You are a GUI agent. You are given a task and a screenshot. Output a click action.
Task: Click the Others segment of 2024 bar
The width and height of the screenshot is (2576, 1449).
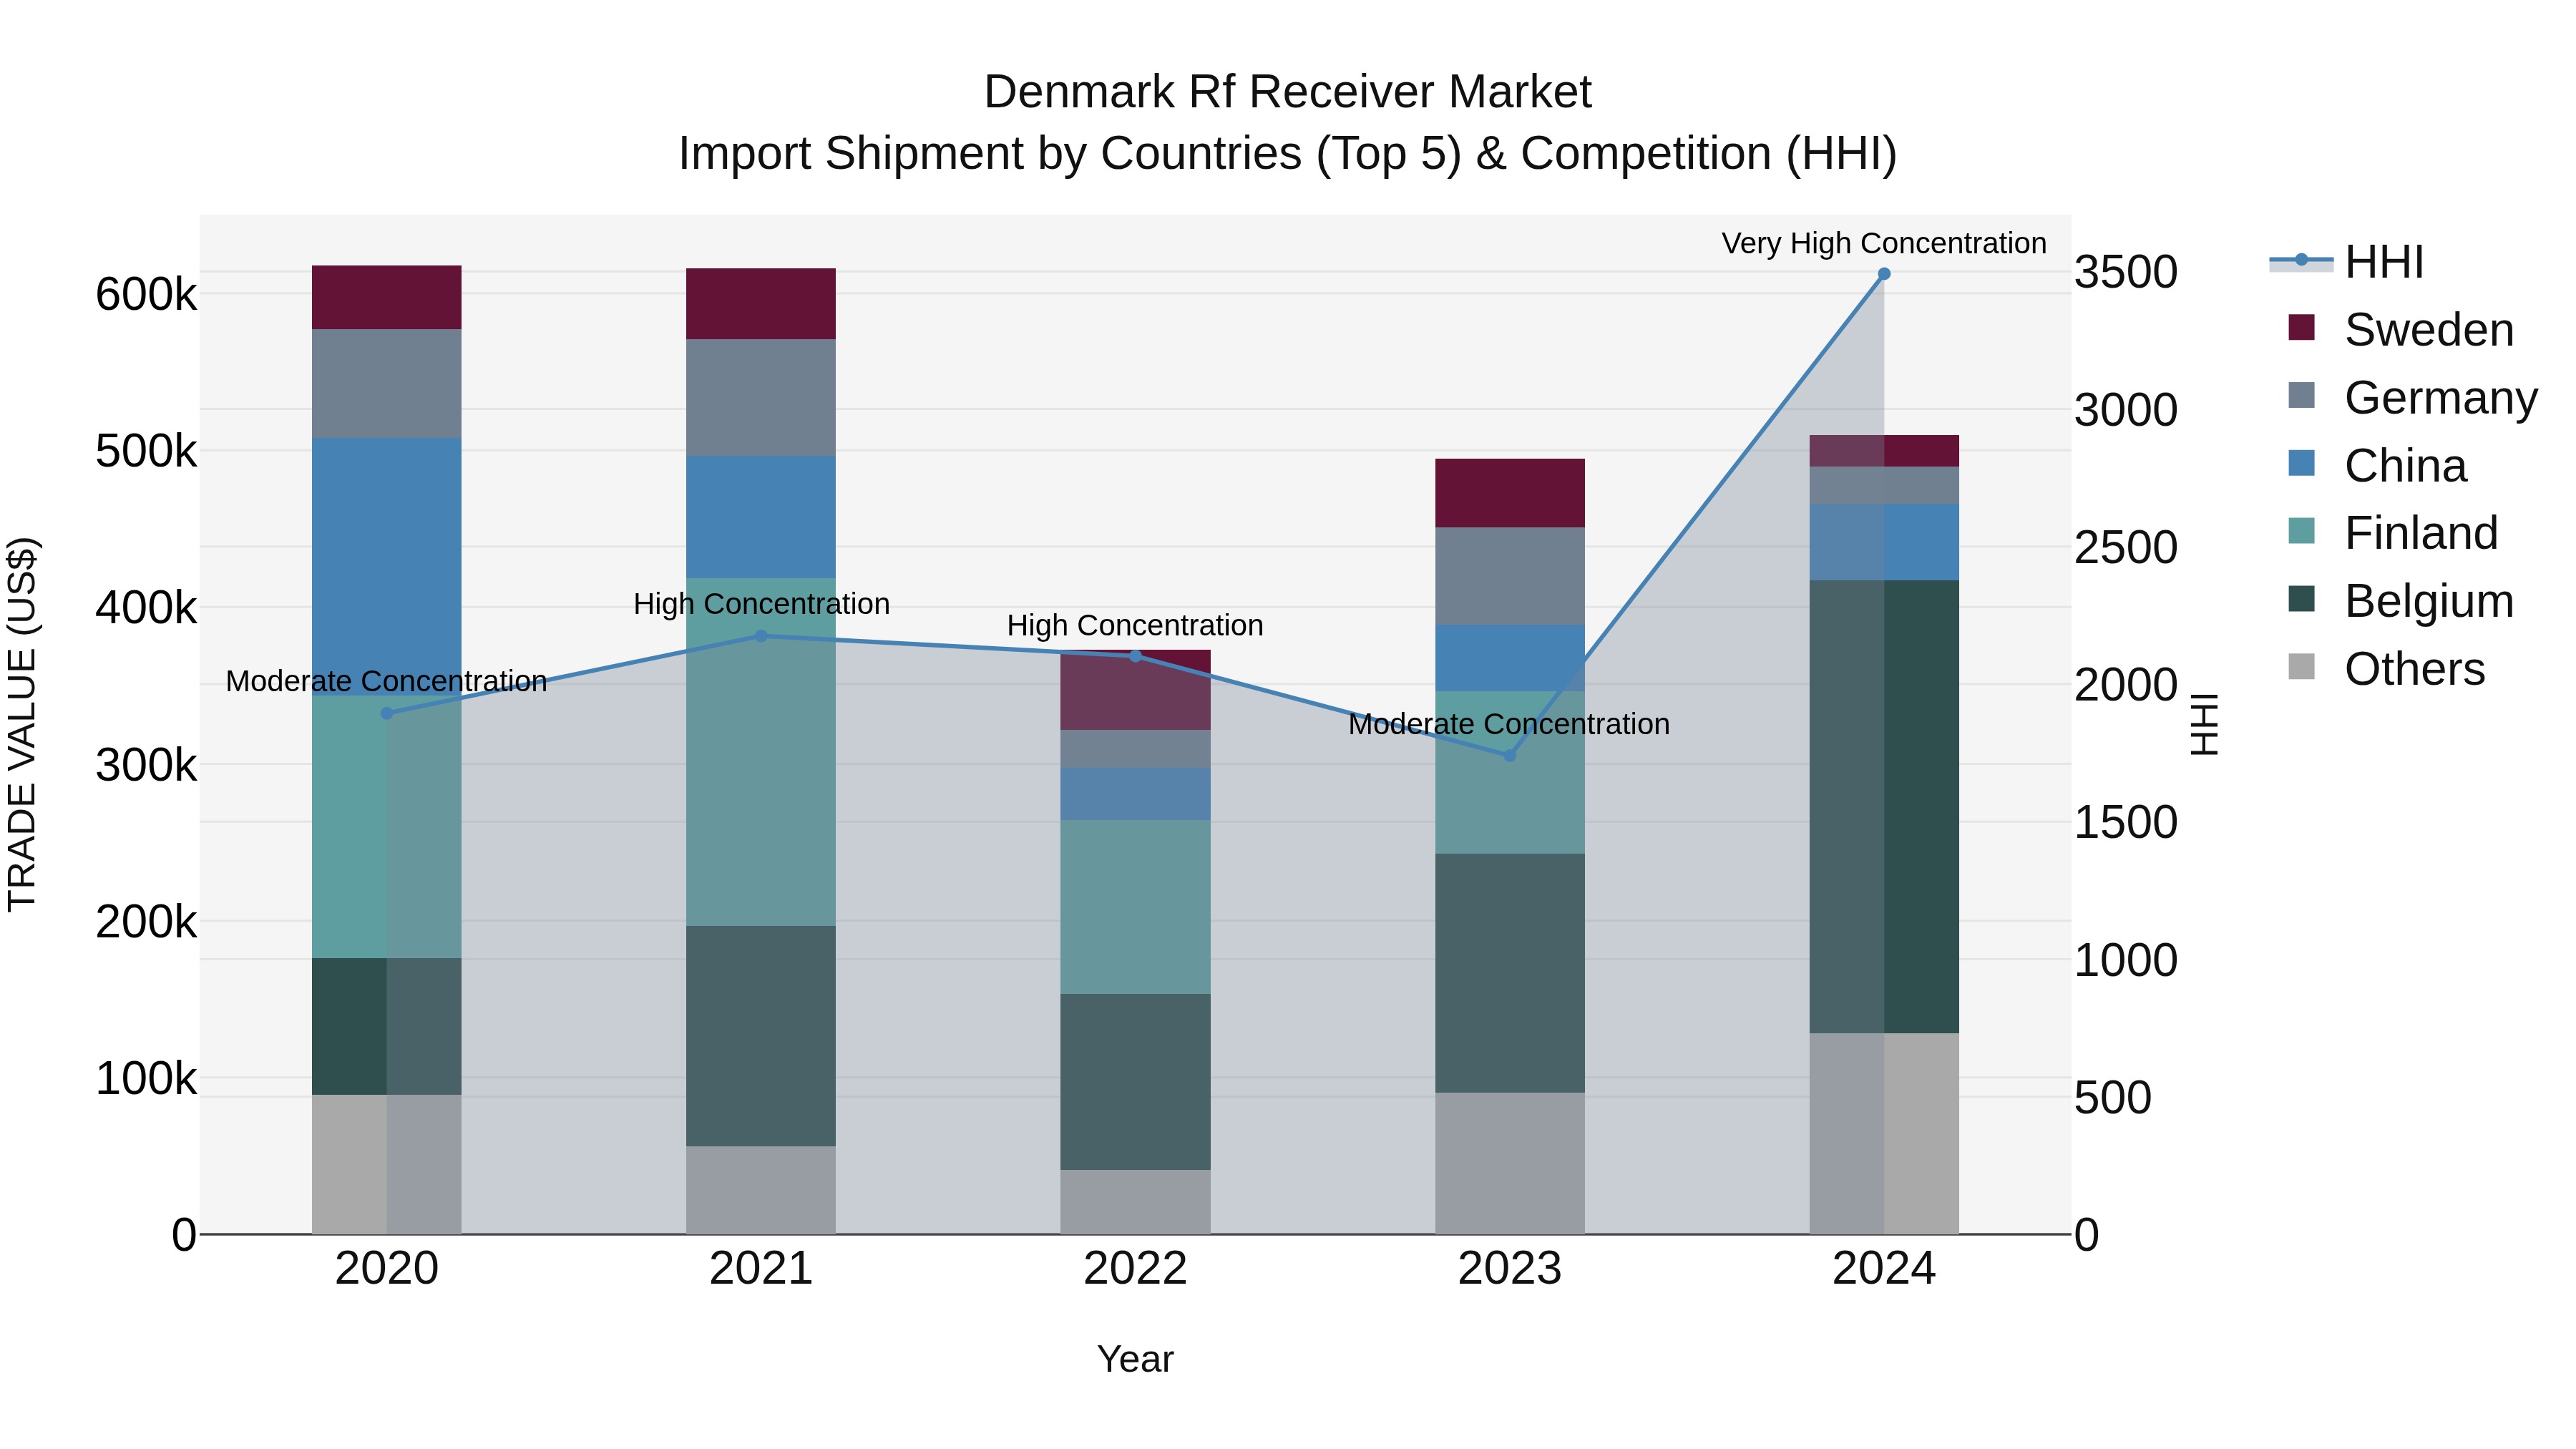coord(1884,1133)
